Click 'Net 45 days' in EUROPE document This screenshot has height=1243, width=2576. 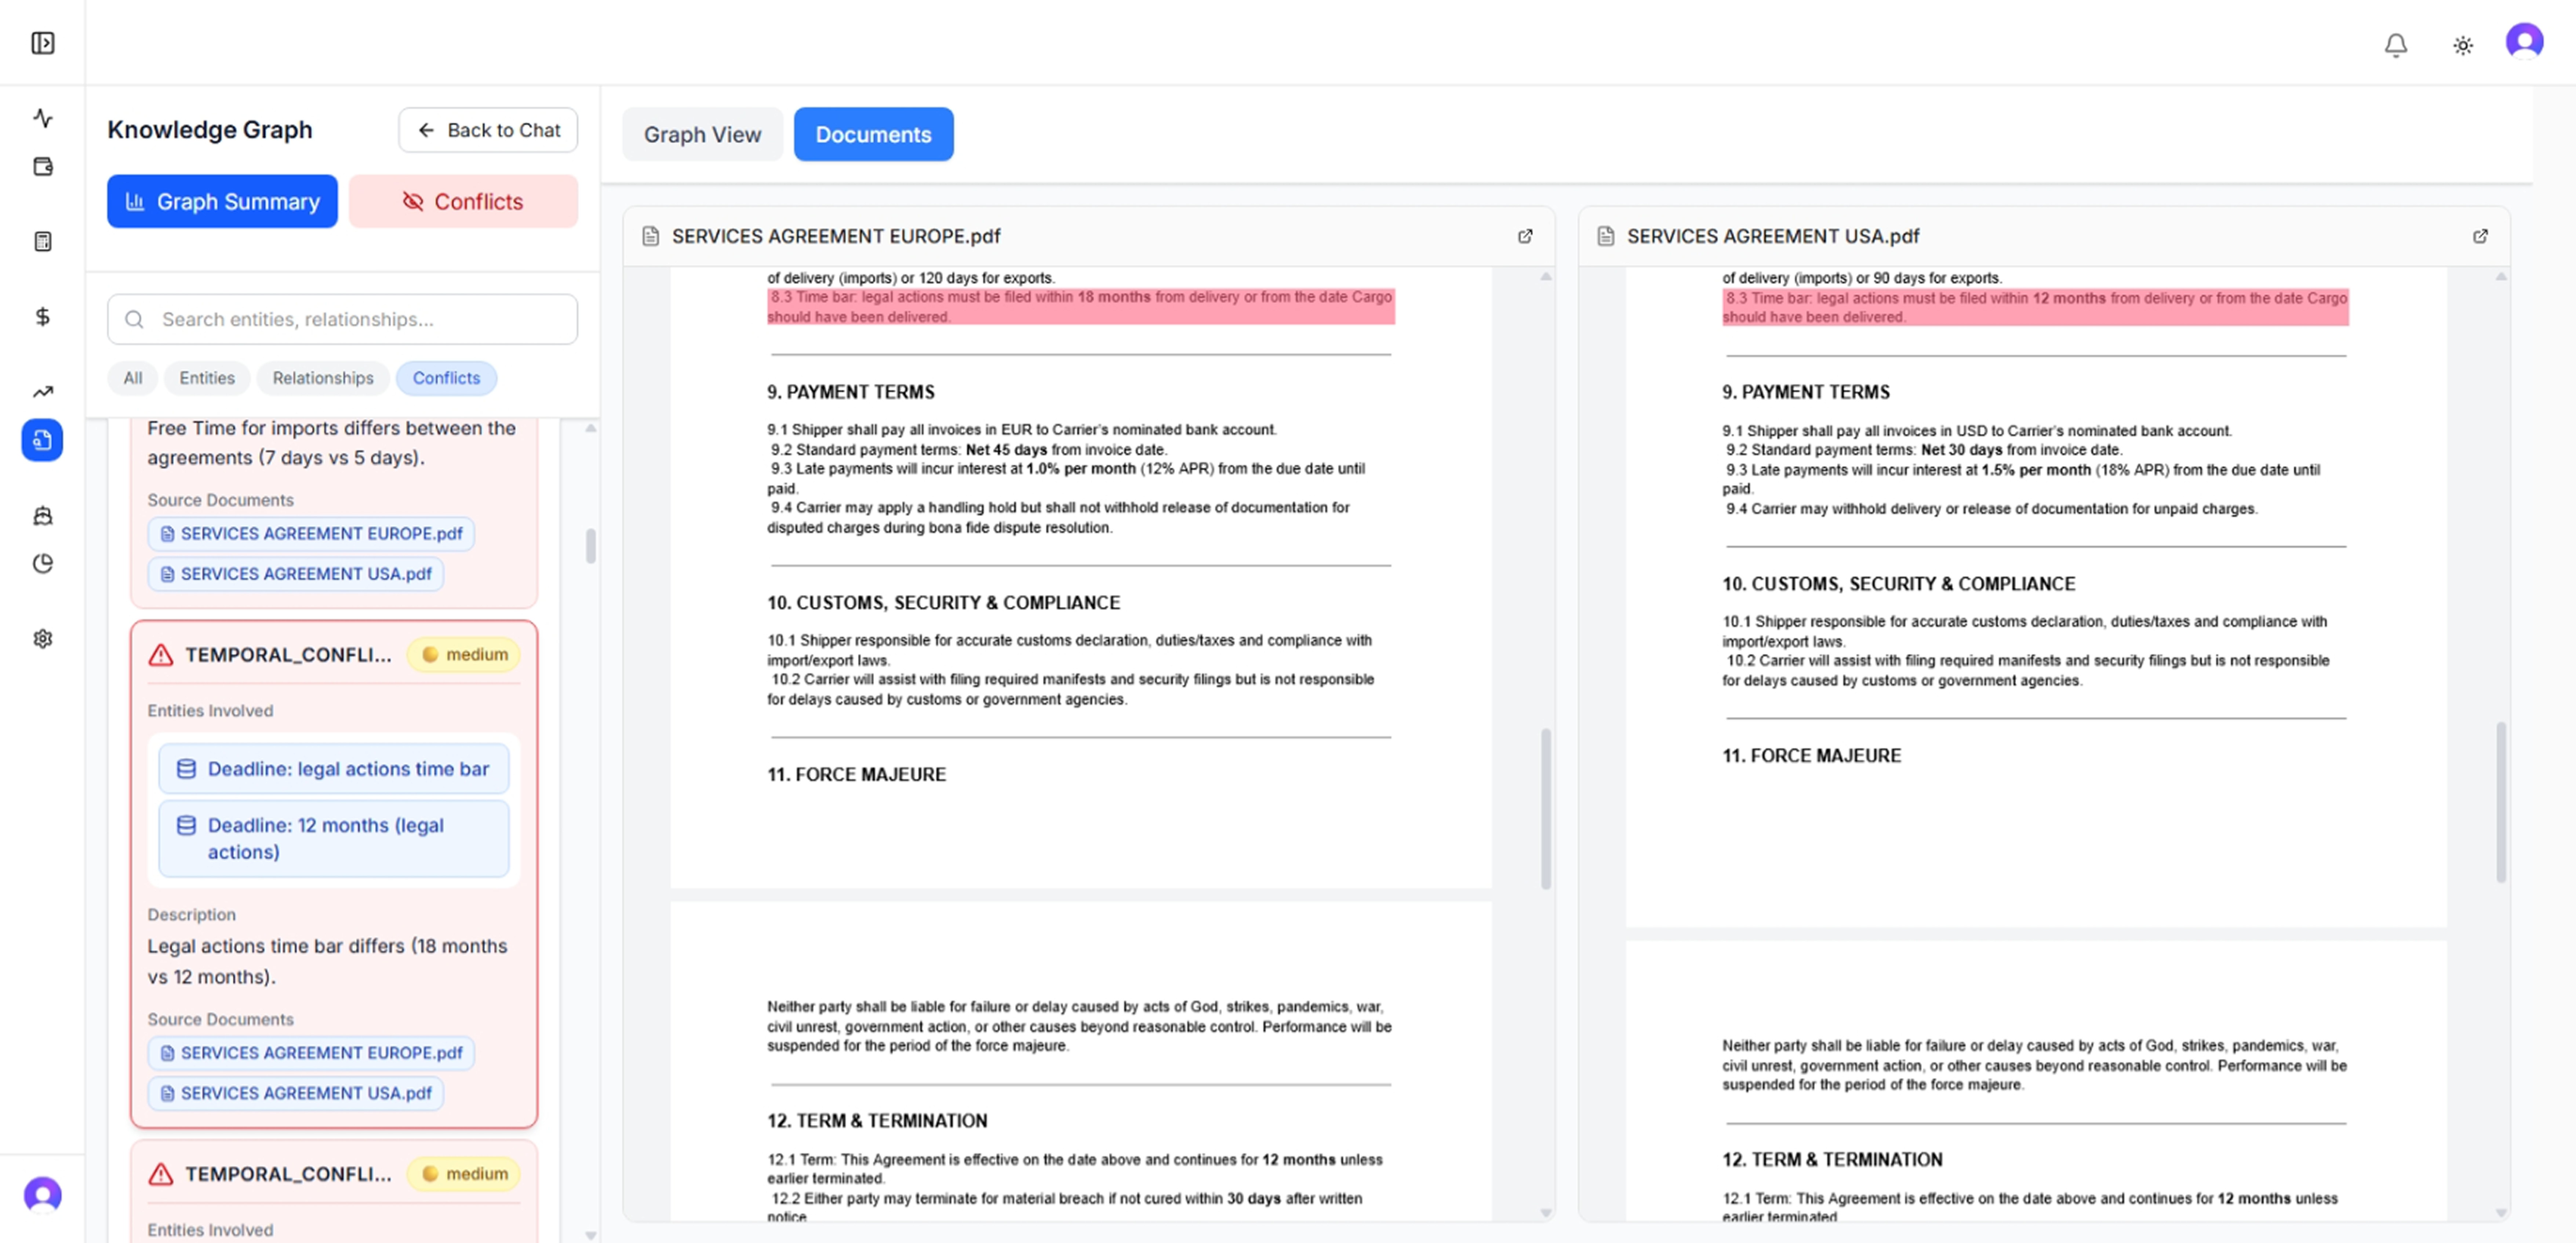coord(1006,450)
